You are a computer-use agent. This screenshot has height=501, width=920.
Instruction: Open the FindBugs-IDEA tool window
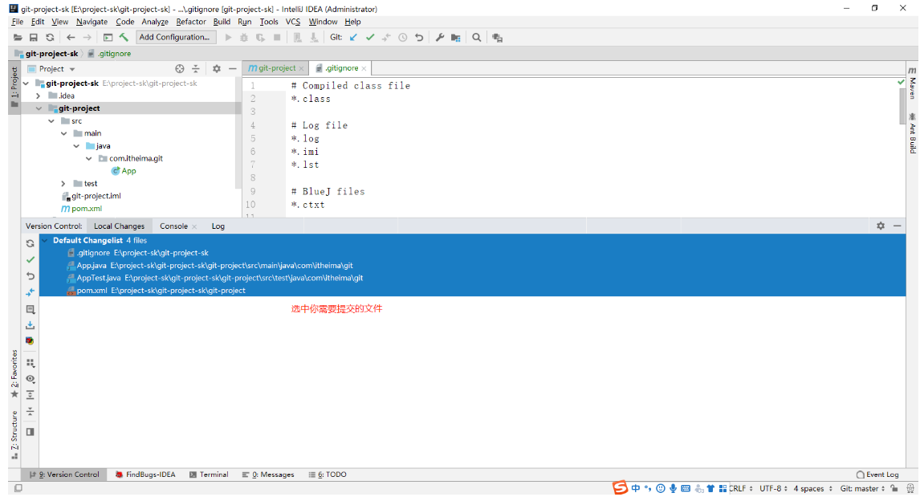(145, 474)
